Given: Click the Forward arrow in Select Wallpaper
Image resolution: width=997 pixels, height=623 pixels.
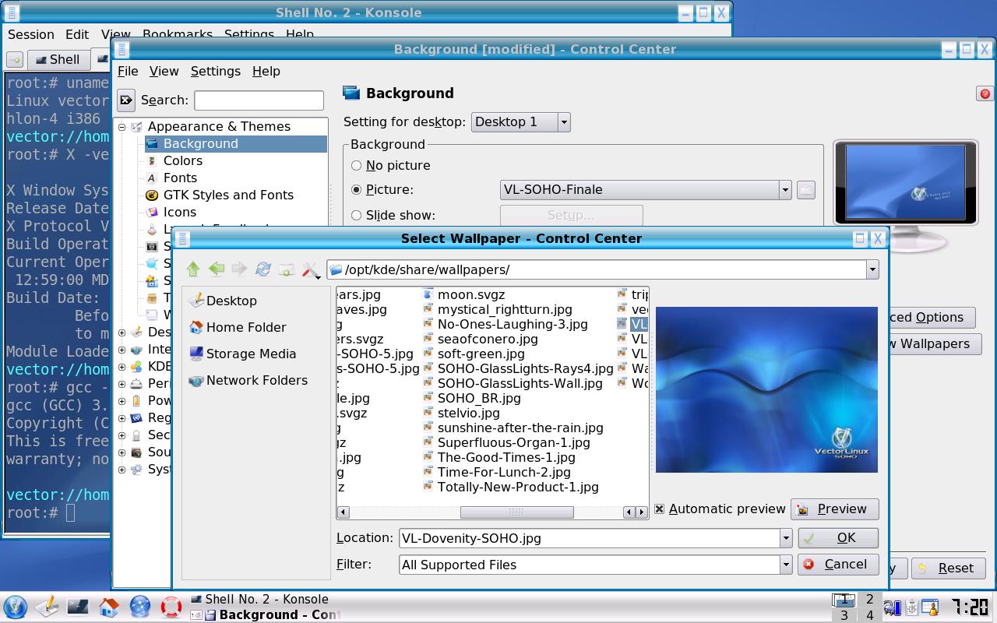Looking at the screenshot, I should click(x=239, y=269).
